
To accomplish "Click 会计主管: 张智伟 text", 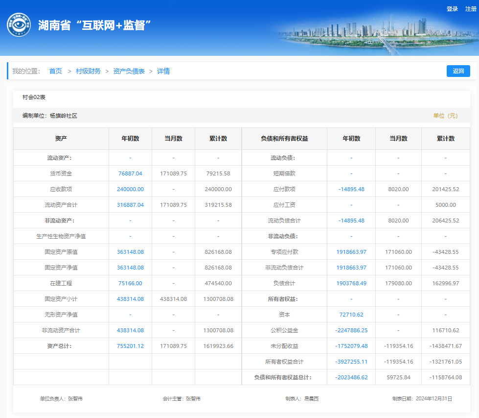I will pos(182,399).
